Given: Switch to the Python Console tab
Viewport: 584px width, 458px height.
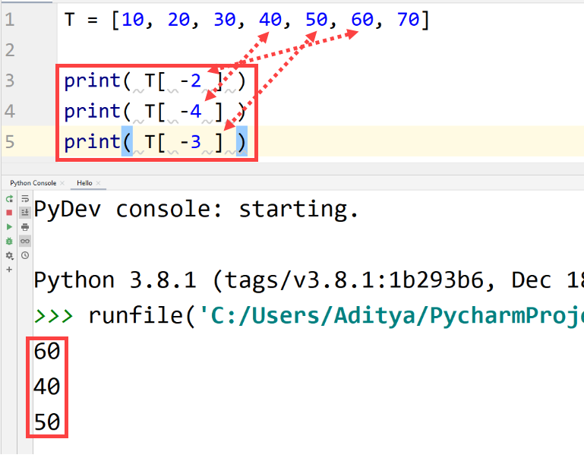Looking at the screenshot, I should pos(33,183).
